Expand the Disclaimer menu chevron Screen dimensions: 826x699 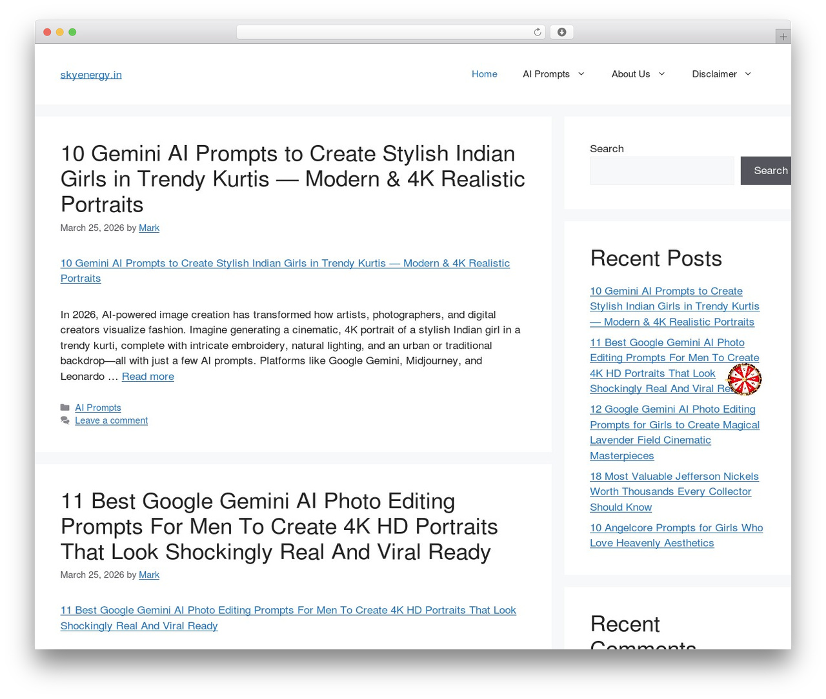pos(748,74)
